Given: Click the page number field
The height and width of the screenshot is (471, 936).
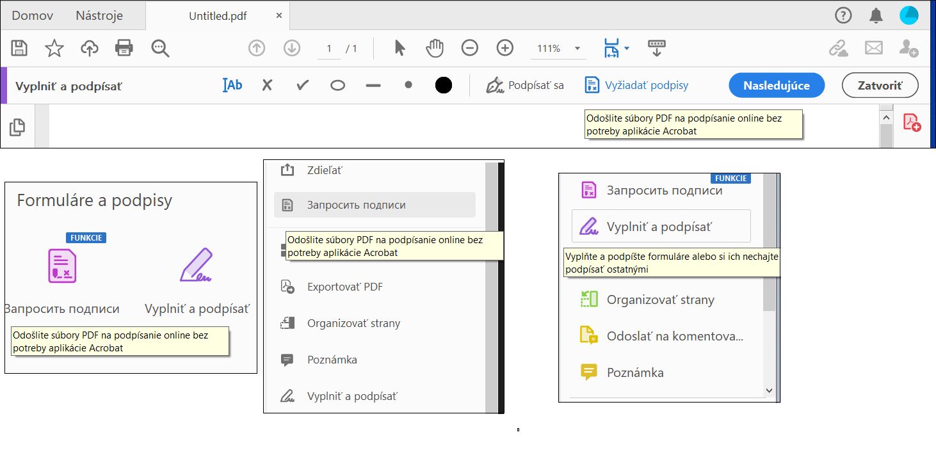Looking at the screenshot, I should tap(329, 49).
